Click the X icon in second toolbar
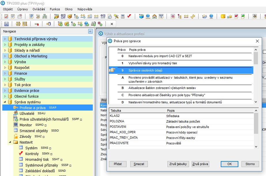Viewport: 266px width, 176px height. tap(112, 24)
